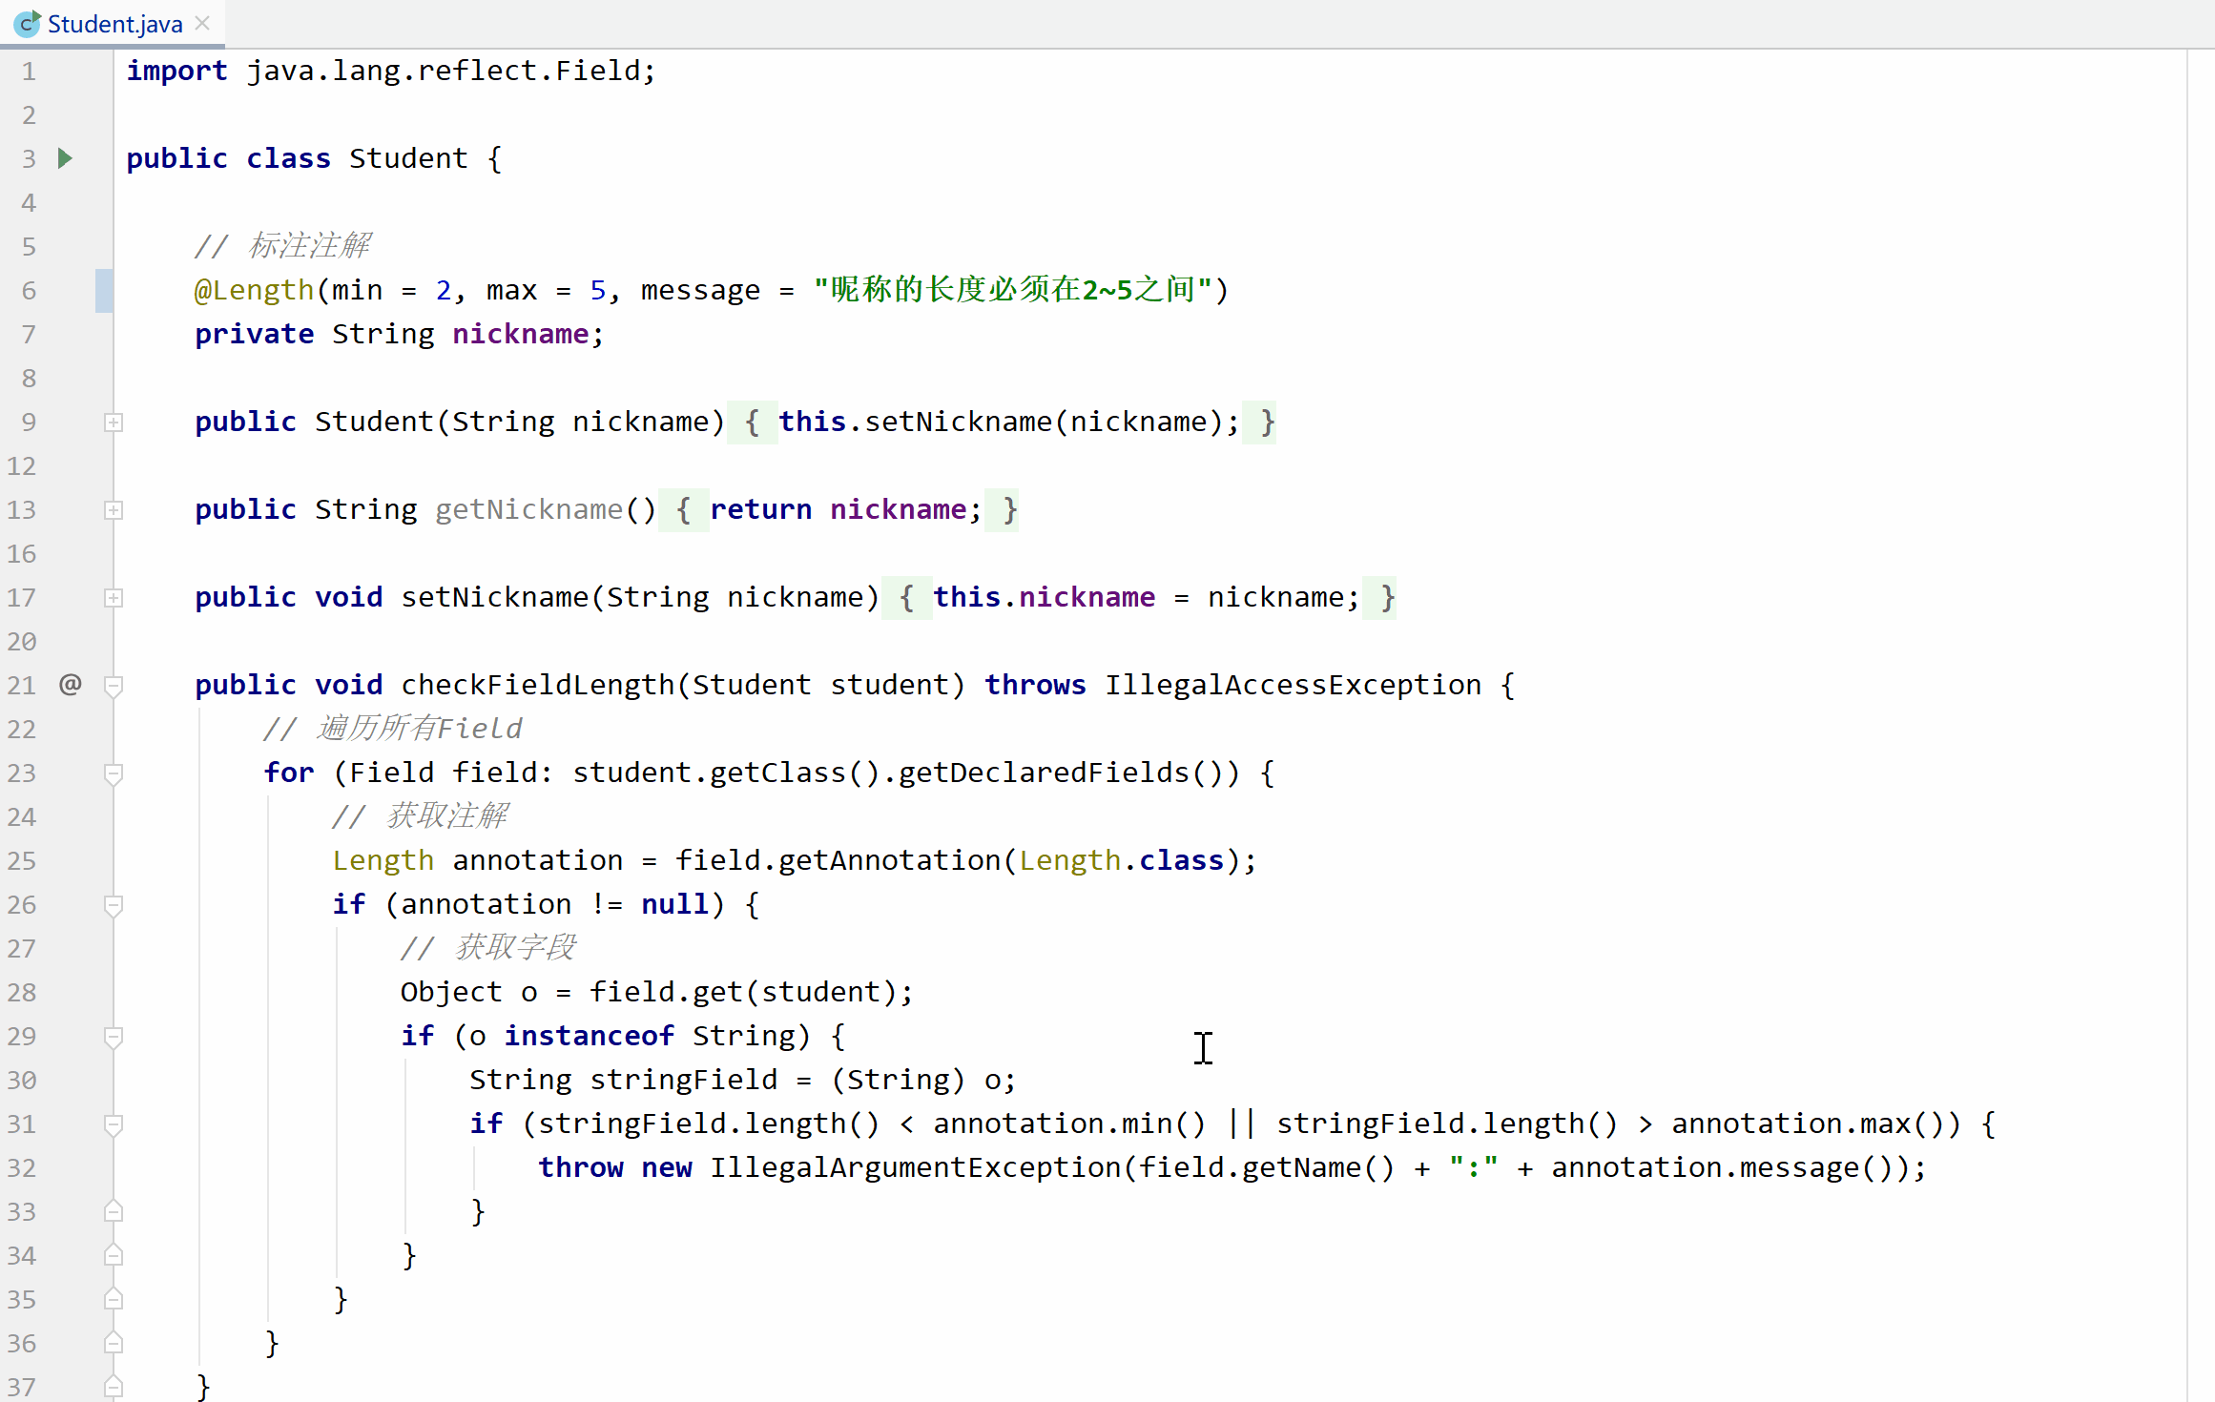2215x1402 pixels.
Task: Collapse the annotation != null if block
Action: click(114, 905)
